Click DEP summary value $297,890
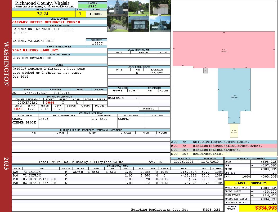The height and width of the screenshot is (212, 278). point(269,165)
